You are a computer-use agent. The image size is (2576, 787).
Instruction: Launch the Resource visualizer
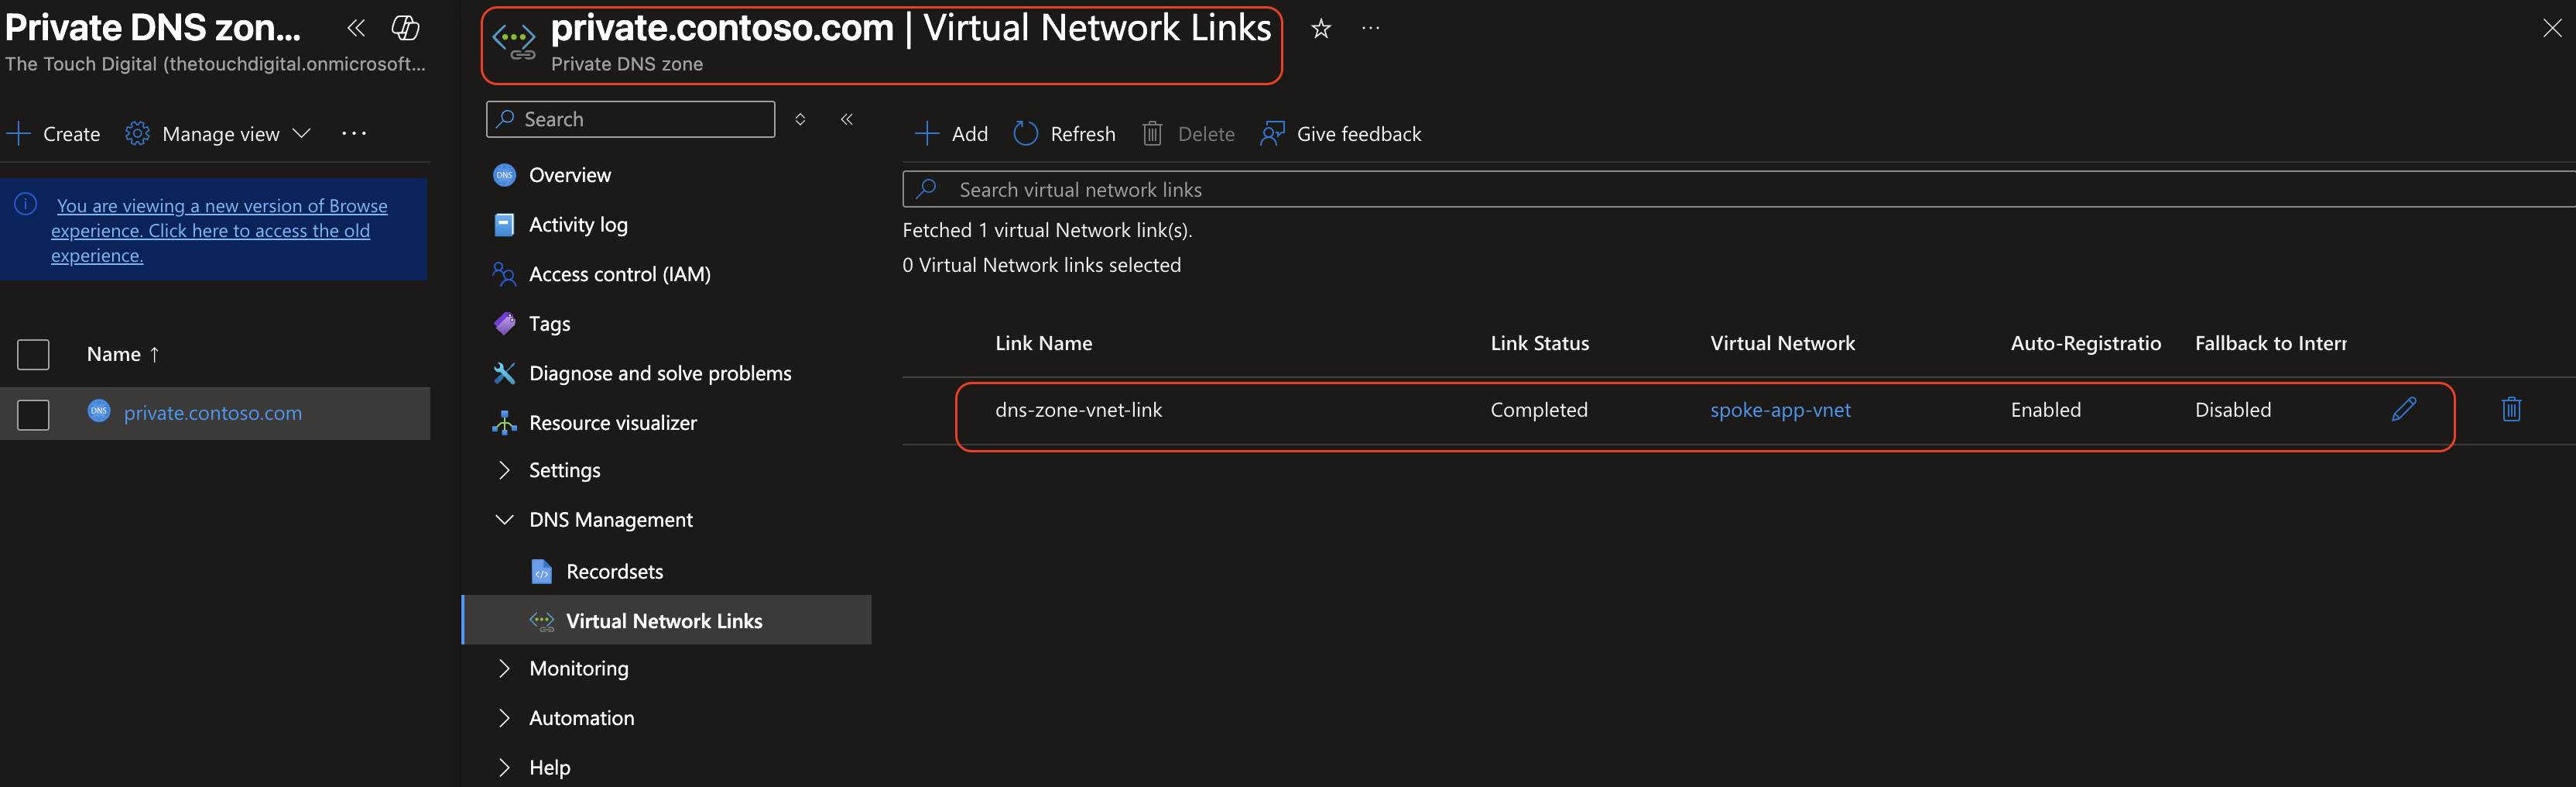613,421
